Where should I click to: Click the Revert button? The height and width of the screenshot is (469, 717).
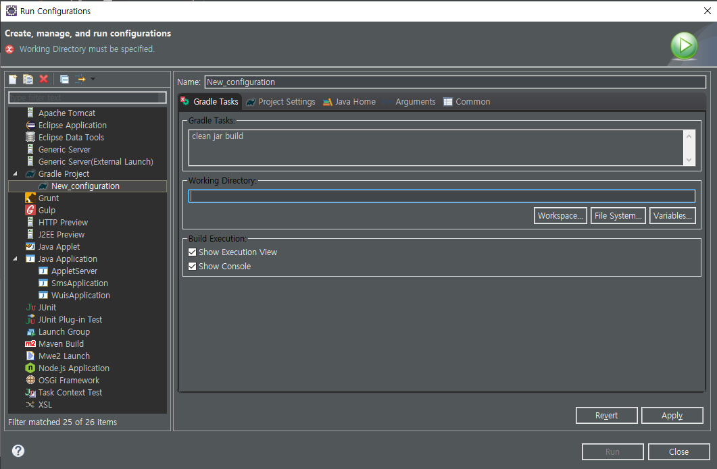point(606,415)
